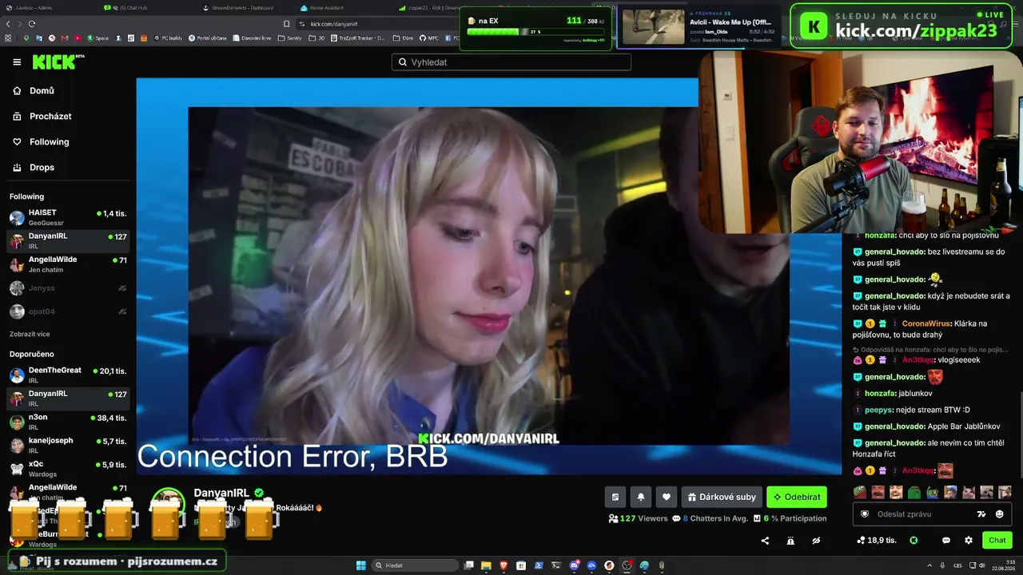This screenshot has width=1023, height=575.
Task: Click Dárkové suby gift button
Action: click(x=722, y=497)
